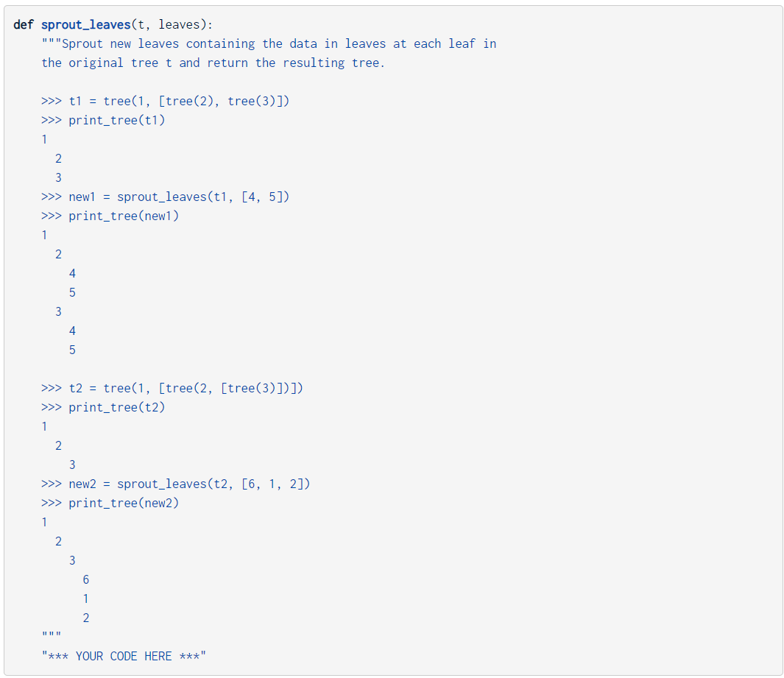The width and height of the screenshot is (784, 678).
Task: Click the print_tree(new1) line
Action: point(110,216)
